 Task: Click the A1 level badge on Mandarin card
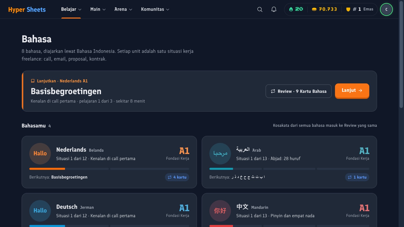coord(364,208)
